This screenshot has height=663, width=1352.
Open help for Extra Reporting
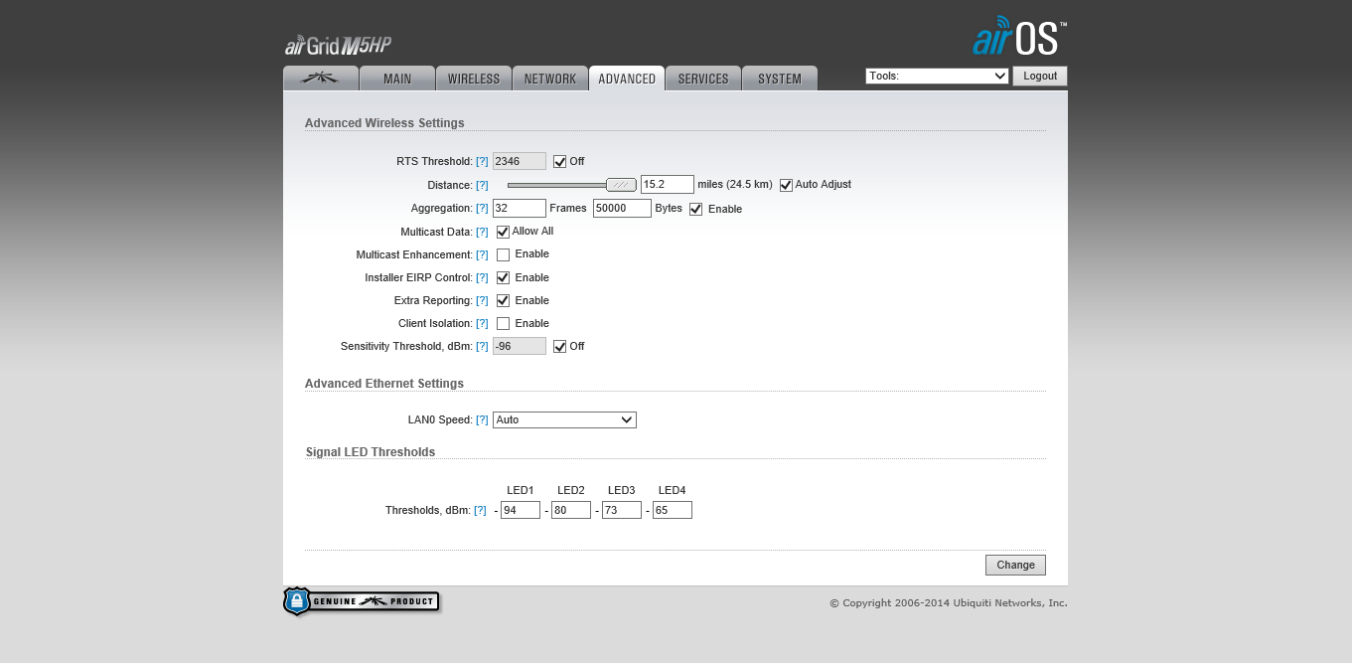pyautogui.click(x=482, y=300)
